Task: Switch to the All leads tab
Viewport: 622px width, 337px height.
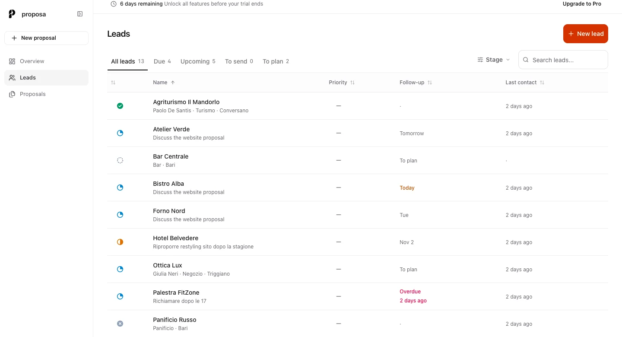Action: 127,61
